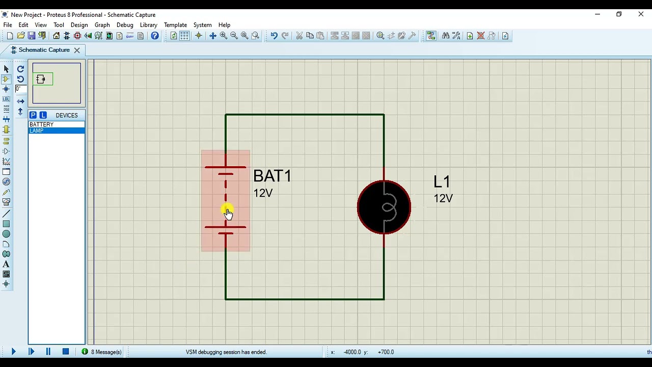Click the new sheet green plus icon
This screenshot has width=652, height=367.
(x=470, y=36)
